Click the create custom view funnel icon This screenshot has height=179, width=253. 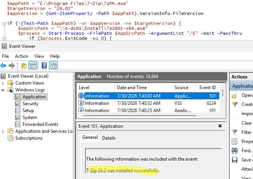(235, 105)
